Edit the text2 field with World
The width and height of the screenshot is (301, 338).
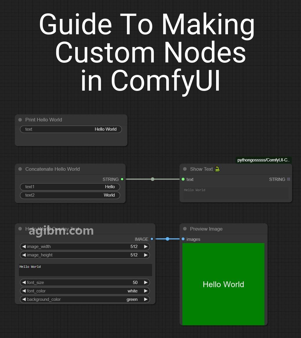click(x=70, y=195)
